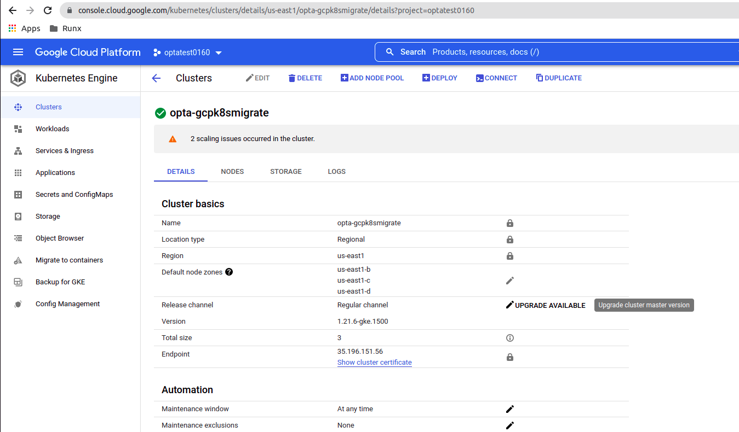Switch to the Nodes tab
This screenshot has width=739, height=432.
tap(232, 172)
